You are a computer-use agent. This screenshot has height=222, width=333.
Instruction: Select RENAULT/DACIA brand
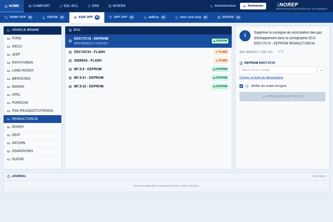[x=32, y=119]
